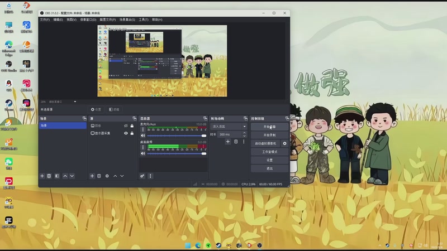Open the 桌面音频 channel options dots

143,147
